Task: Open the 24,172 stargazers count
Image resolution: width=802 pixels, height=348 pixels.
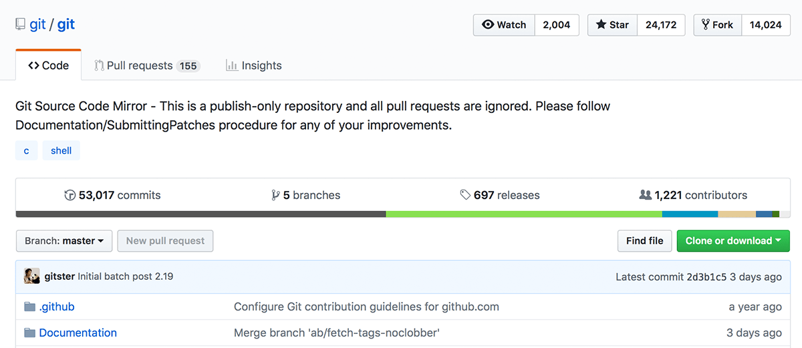Action: click(x=661, y=25)
